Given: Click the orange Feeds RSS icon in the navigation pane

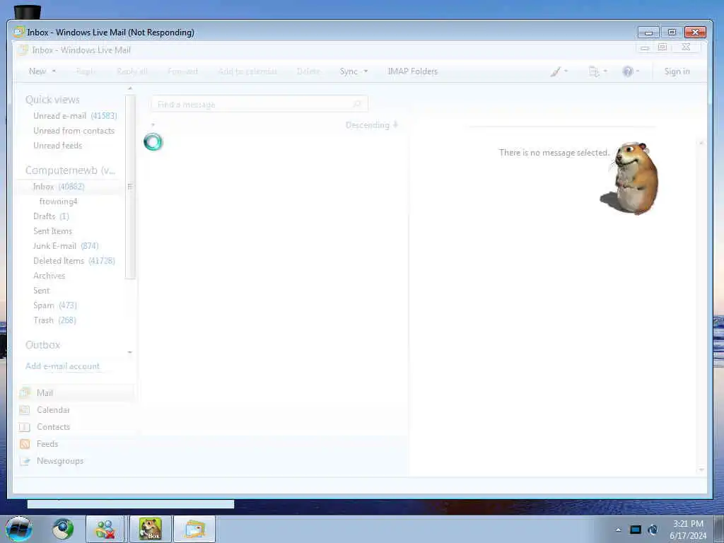Looking at the screenshot, I should pyautogui.click(x=25, y=444).
